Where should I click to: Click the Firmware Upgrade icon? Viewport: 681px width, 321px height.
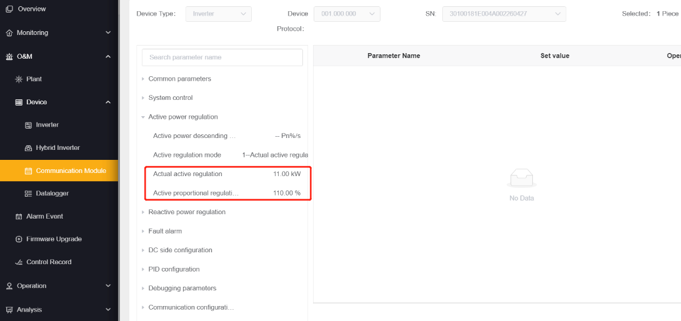pyautogui.click(x=19, y=239)
